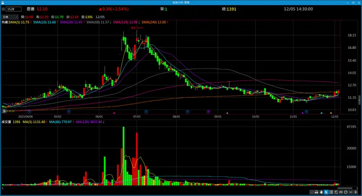Activate the arrow pointer tool
The height and width of the screenshot is (196, 362).
[326, 192]
